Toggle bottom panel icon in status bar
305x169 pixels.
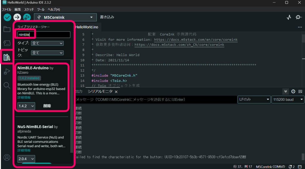coord(300,167)
